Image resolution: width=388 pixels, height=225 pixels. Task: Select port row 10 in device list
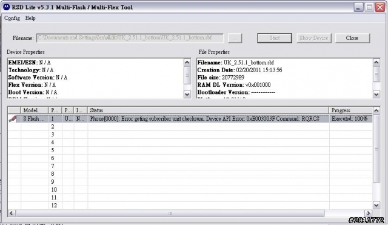(x=190, y=190)
